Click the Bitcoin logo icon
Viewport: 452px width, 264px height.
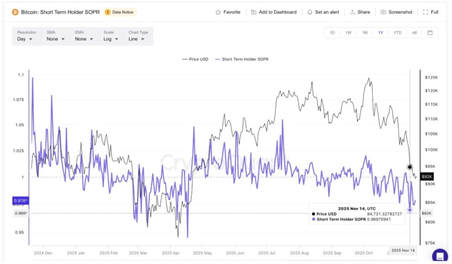(x=15, y=12)
